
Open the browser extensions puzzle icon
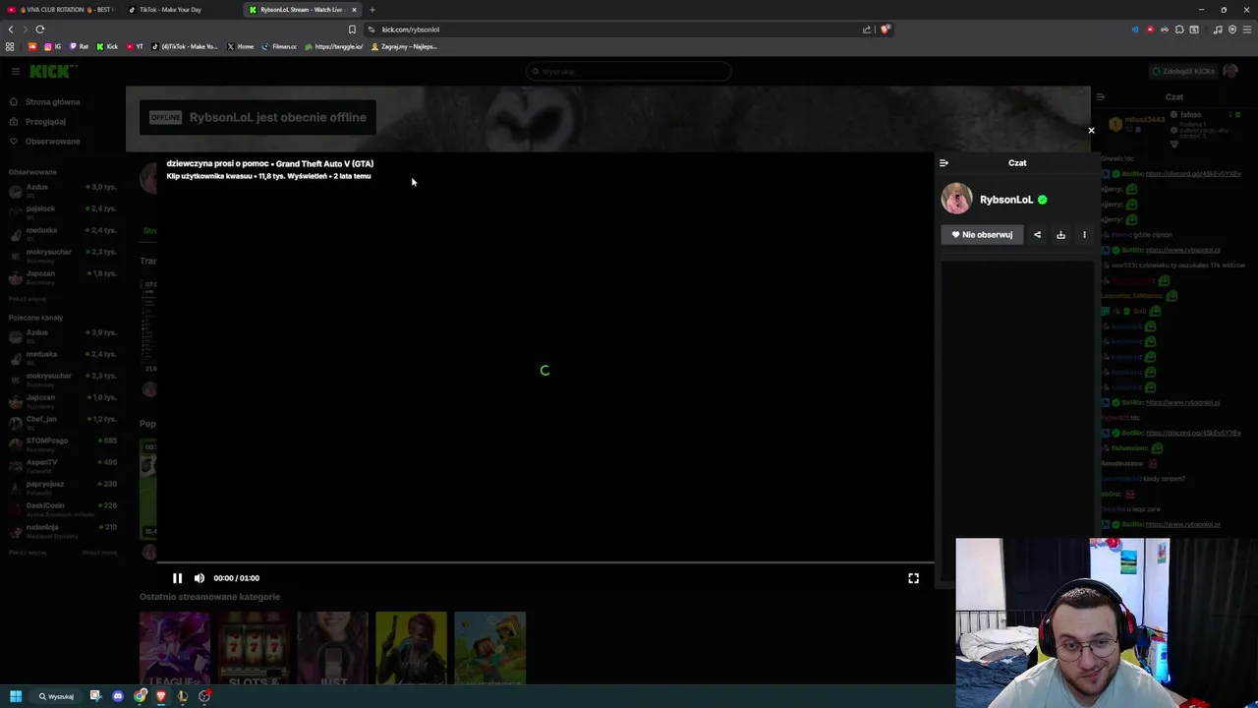pyautogui.click(x=1179, y=29)
